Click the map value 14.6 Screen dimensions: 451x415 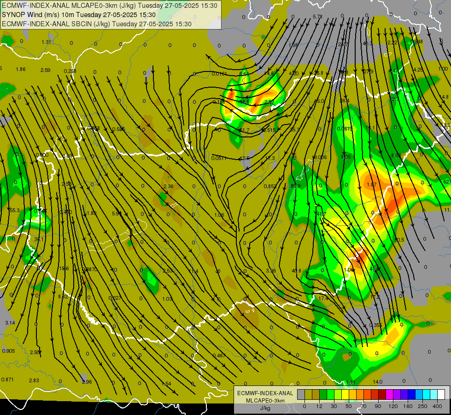click(x=269, y=73)
